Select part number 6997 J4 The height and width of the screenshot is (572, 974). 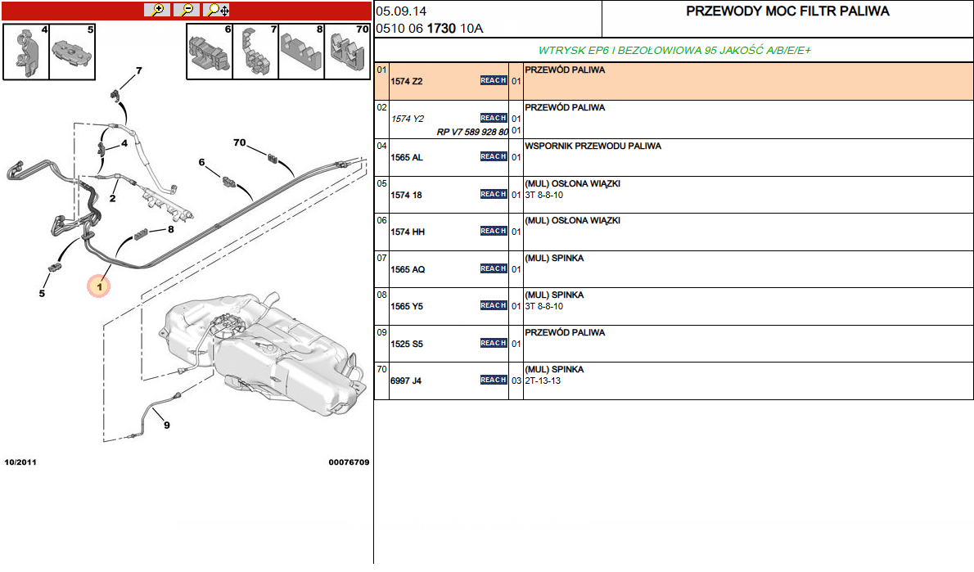[406, 381]
